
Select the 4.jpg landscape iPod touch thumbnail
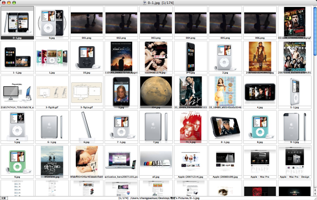[260, 92]
